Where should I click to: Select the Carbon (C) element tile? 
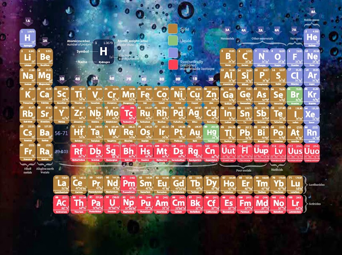(x=245, y=58)
